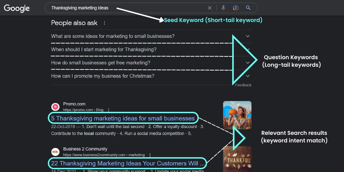Image resolution: width=344 pixels, height=172 pixels.
Task: Open more options next to promo.com › Blog
Action: [x=108, y=110]
